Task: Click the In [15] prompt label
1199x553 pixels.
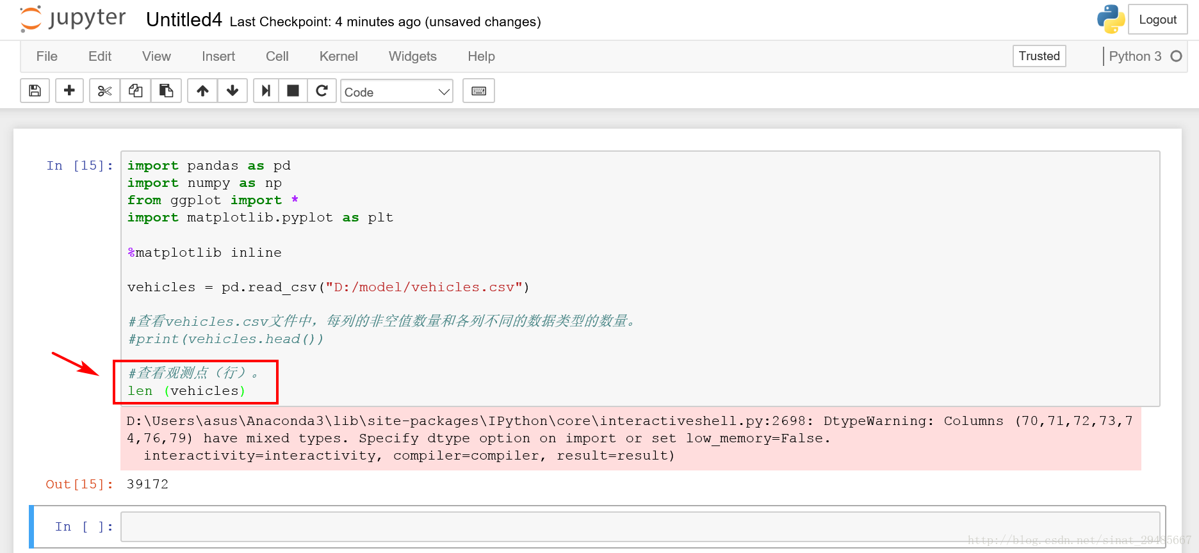Action: pos(80,166)
